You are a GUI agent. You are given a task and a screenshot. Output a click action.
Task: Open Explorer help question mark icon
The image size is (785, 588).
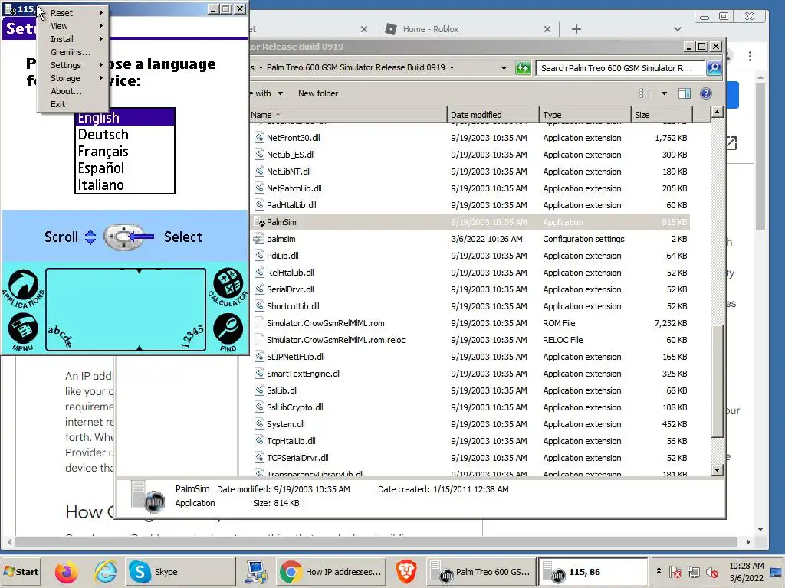pyautogui.click(x=706, y=93)
